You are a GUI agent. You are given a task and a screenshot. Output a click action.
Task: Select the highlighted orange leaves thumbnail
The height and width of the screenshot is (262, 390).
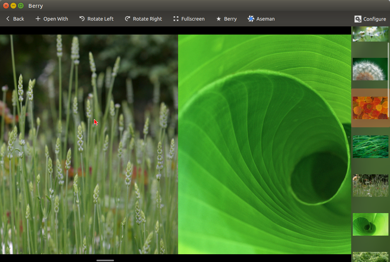[370, 108]
